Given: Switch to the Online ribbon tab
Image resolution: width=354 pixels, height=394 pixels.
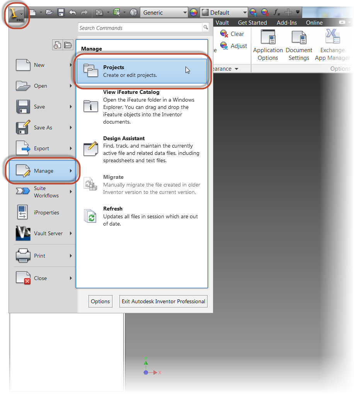Looking at the screenshot, I should click(x=314, y=23).
